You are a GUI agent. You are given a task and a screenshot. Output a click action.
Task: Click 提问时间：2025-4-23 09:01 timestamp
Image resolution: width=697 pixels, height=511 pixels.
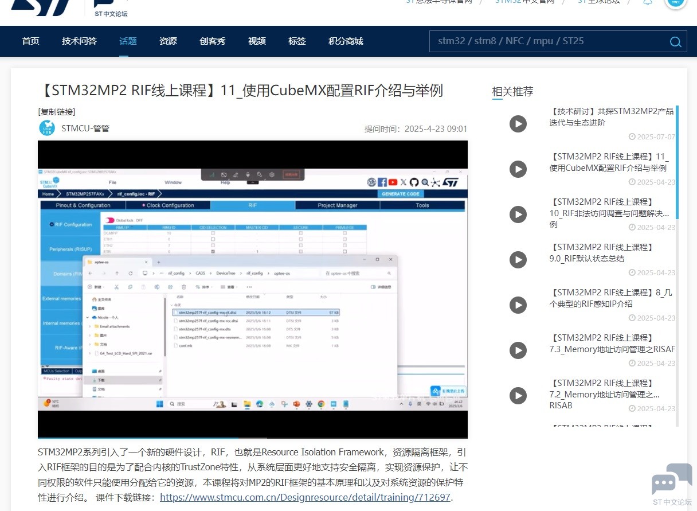416,129
